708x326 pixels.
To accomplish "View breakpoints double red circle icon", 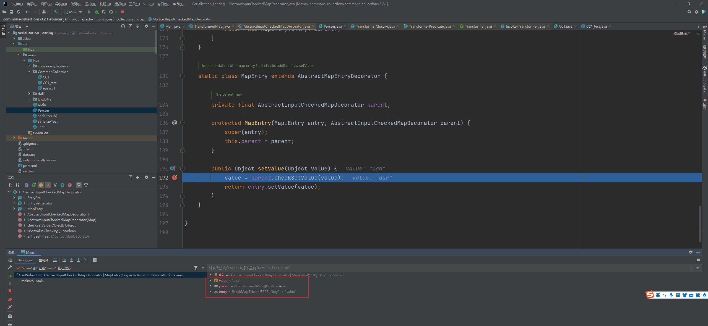I will point(10,299).
